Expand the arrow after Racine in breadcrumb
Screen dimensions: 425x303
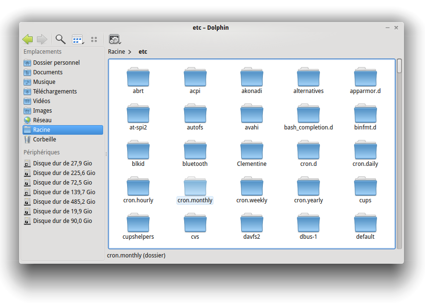click(130, 52)
